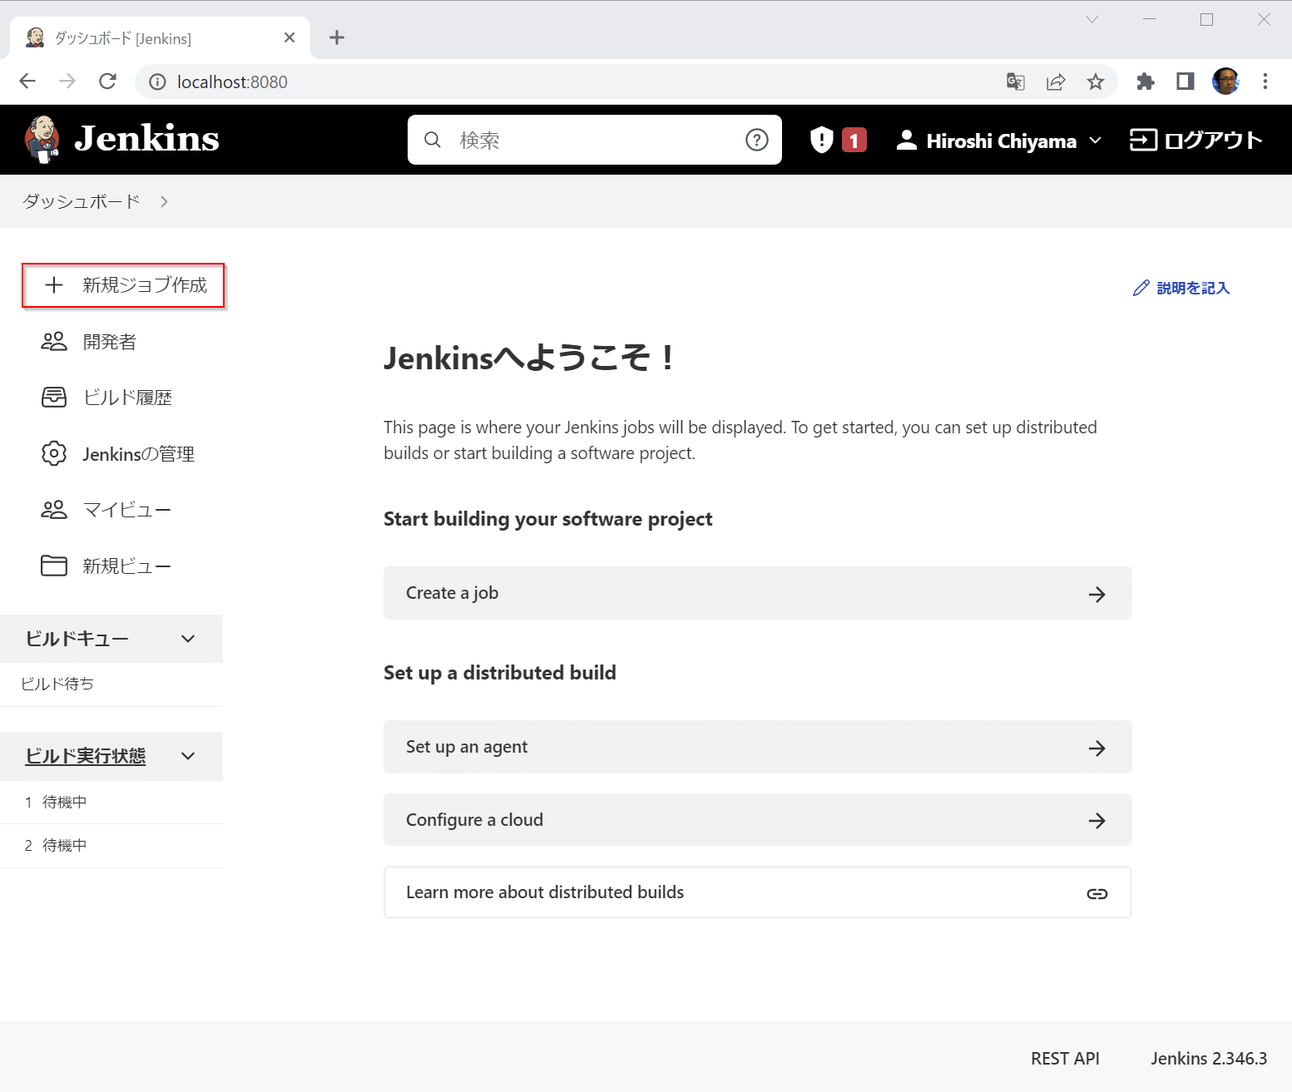Reload the page with the refresh icon
The height and width of the screenshot is (1092, 1292).
coord(107,82)
